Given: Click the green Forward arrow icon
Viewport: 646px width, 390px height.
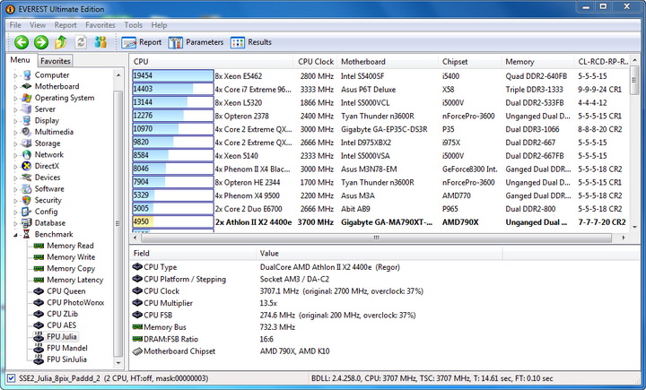Looking at the screenshot, I should (41, 42).
